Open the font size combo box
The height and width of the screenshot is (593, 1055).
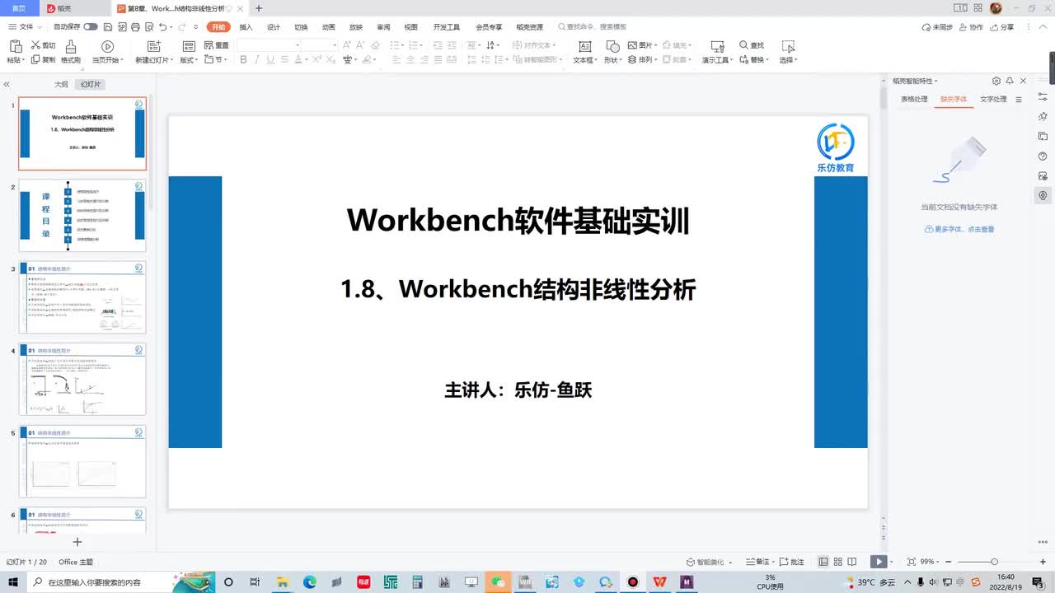point(318,44)
